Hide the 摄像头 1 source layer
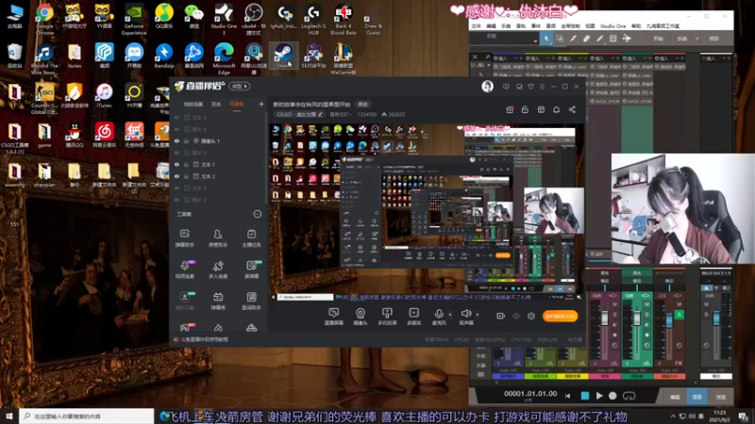Image resolution: width=755 pixels, height=424 pixels. click(176, 140)
